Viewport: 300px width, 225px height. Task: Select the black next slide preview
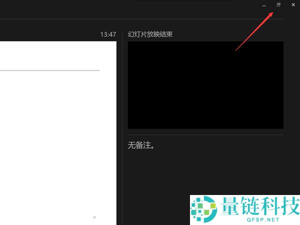[205, 85]
